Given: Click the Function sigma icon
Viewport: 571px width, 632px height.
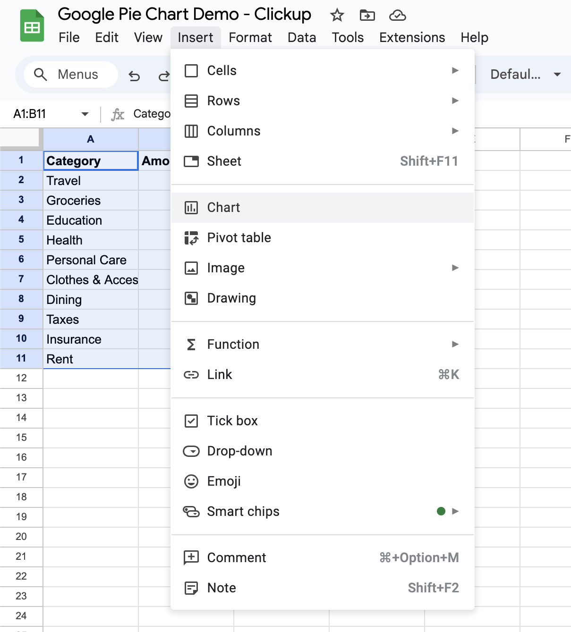Looking at the screenshot, I should tap(191, 345).
